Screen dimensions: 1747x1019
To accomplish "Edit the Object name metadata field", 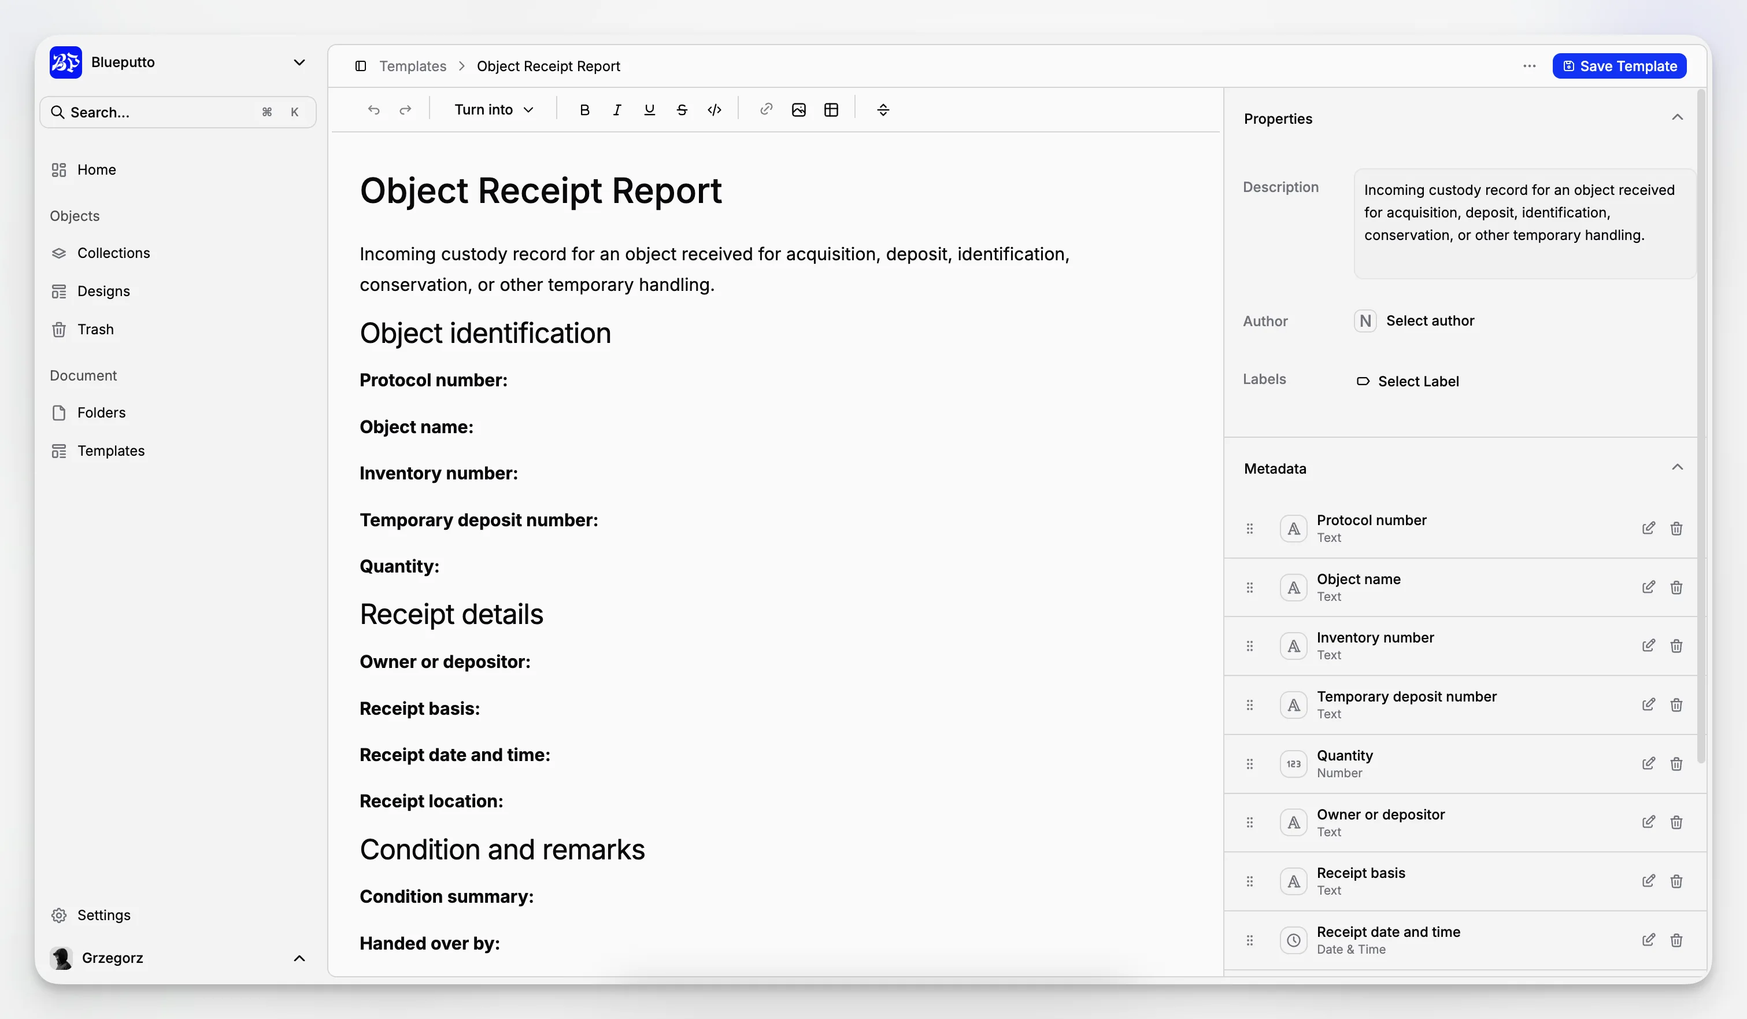I will pyautogui.click(x=1649, y=588).
